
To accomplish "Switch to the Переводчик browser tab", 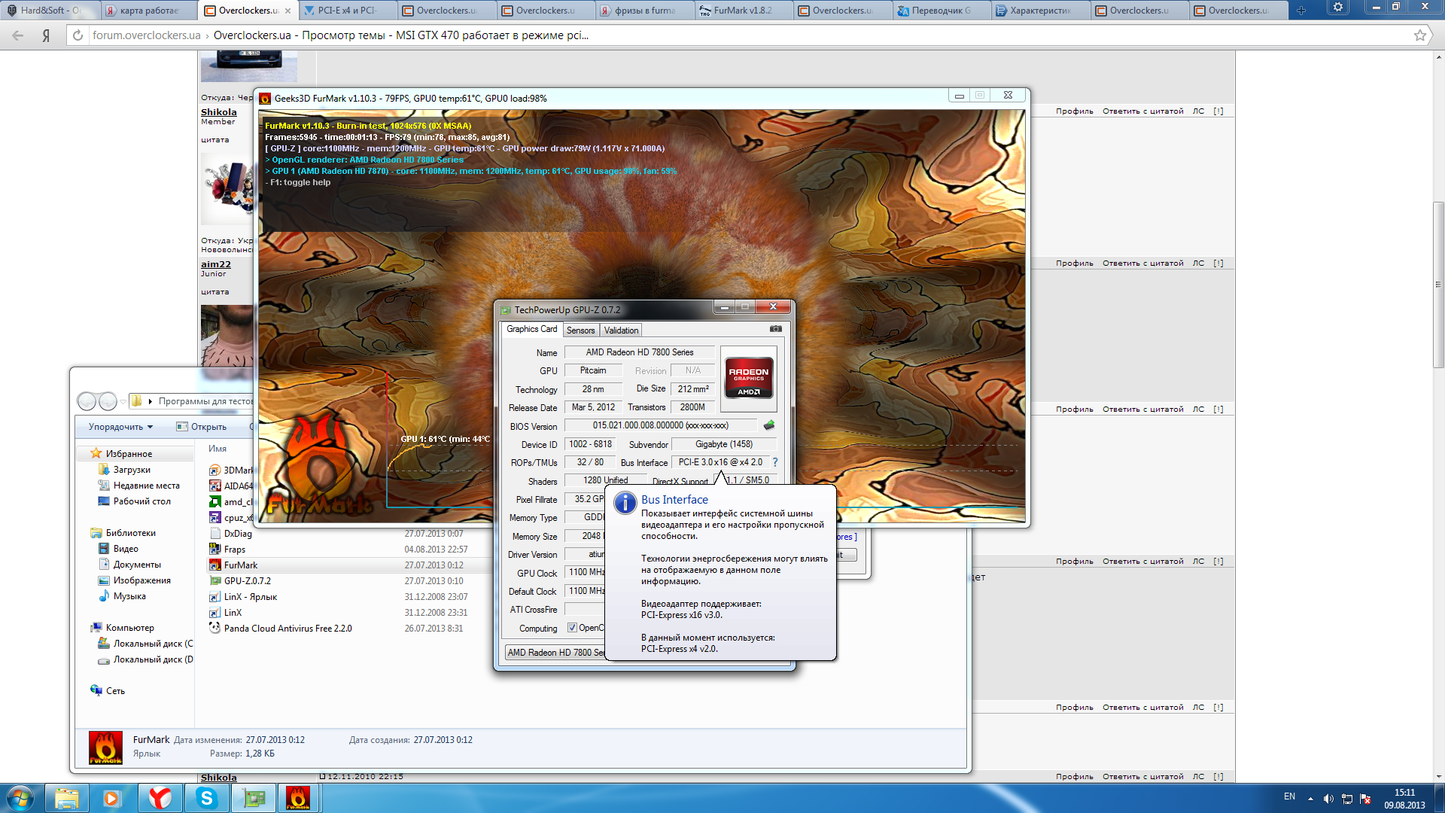I will click(x=941, y=11).
